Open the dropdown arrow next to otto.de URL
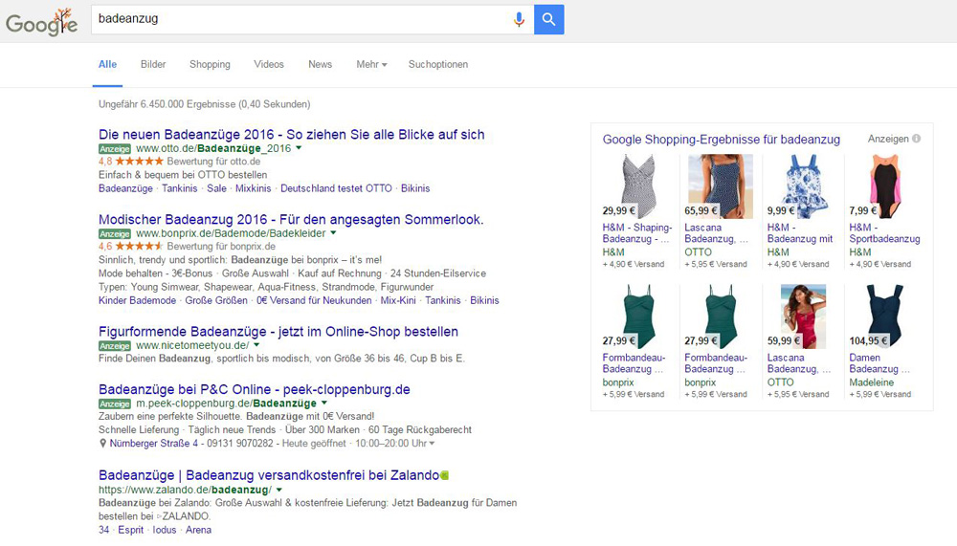The image size is (957, 546). click(299, 148)
